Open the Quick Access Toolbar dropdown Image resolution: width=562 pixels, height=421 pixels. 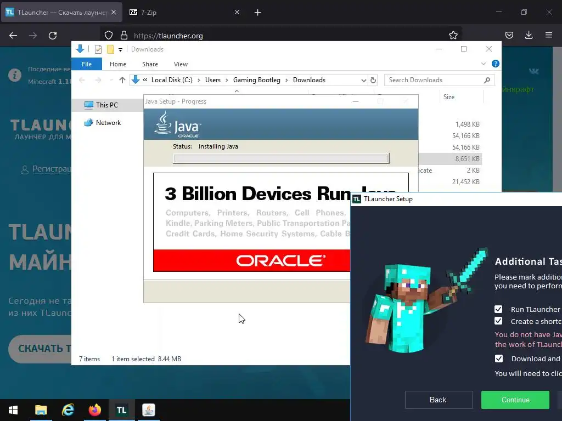click(120, 50)
